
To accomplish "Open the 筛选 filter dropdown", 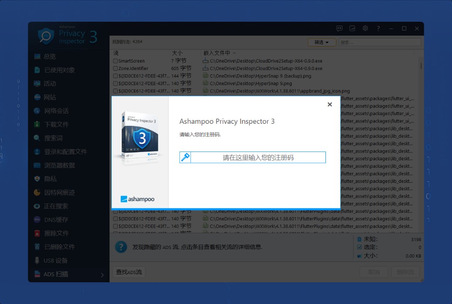I will tap(322, 42).
